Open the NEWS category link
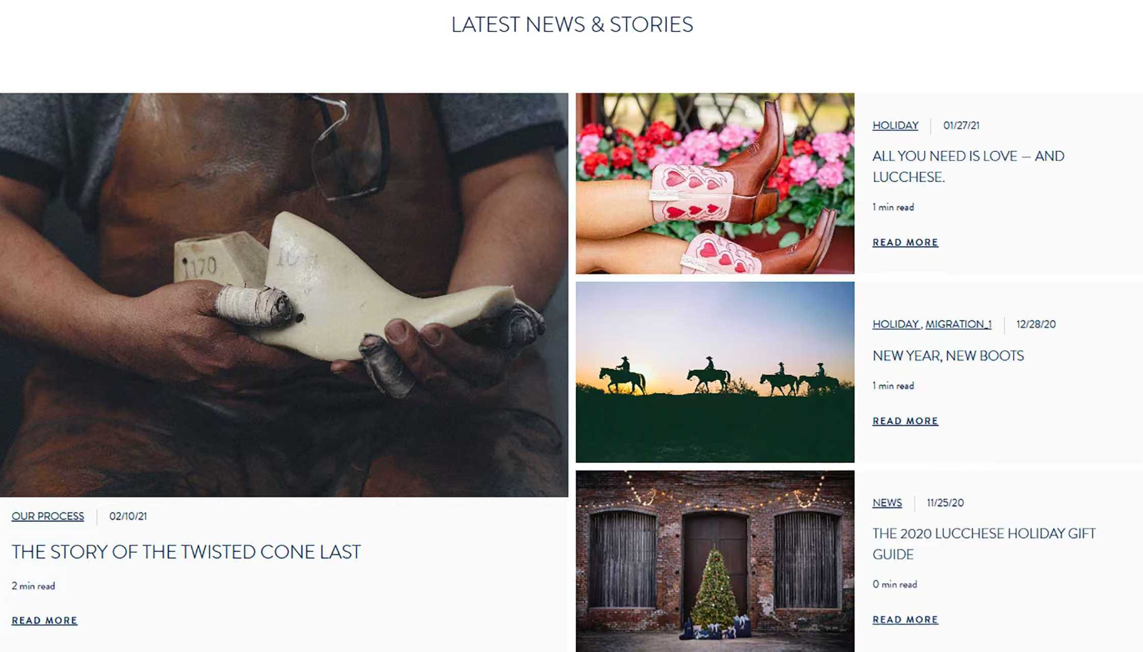The height and width of the screenshot is (652, 1143). tap(887, 503)
